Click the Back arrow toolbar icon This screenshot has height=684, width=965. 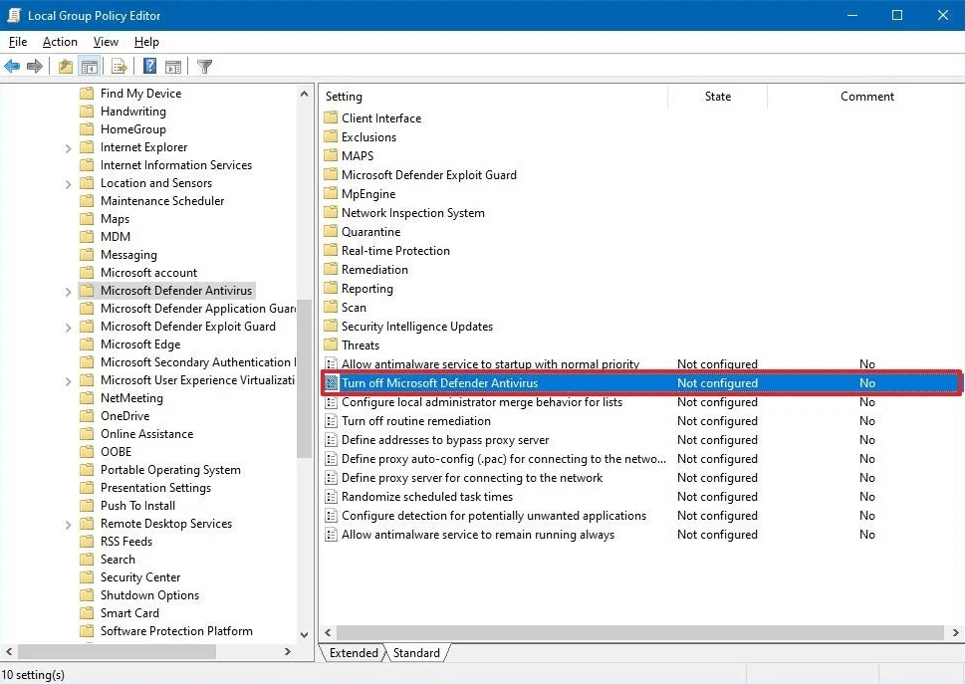coord(12,66)
